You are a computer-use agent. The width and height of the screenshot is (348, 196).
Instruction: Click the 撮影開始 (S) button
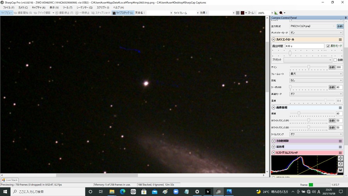[x=23, y=13]
